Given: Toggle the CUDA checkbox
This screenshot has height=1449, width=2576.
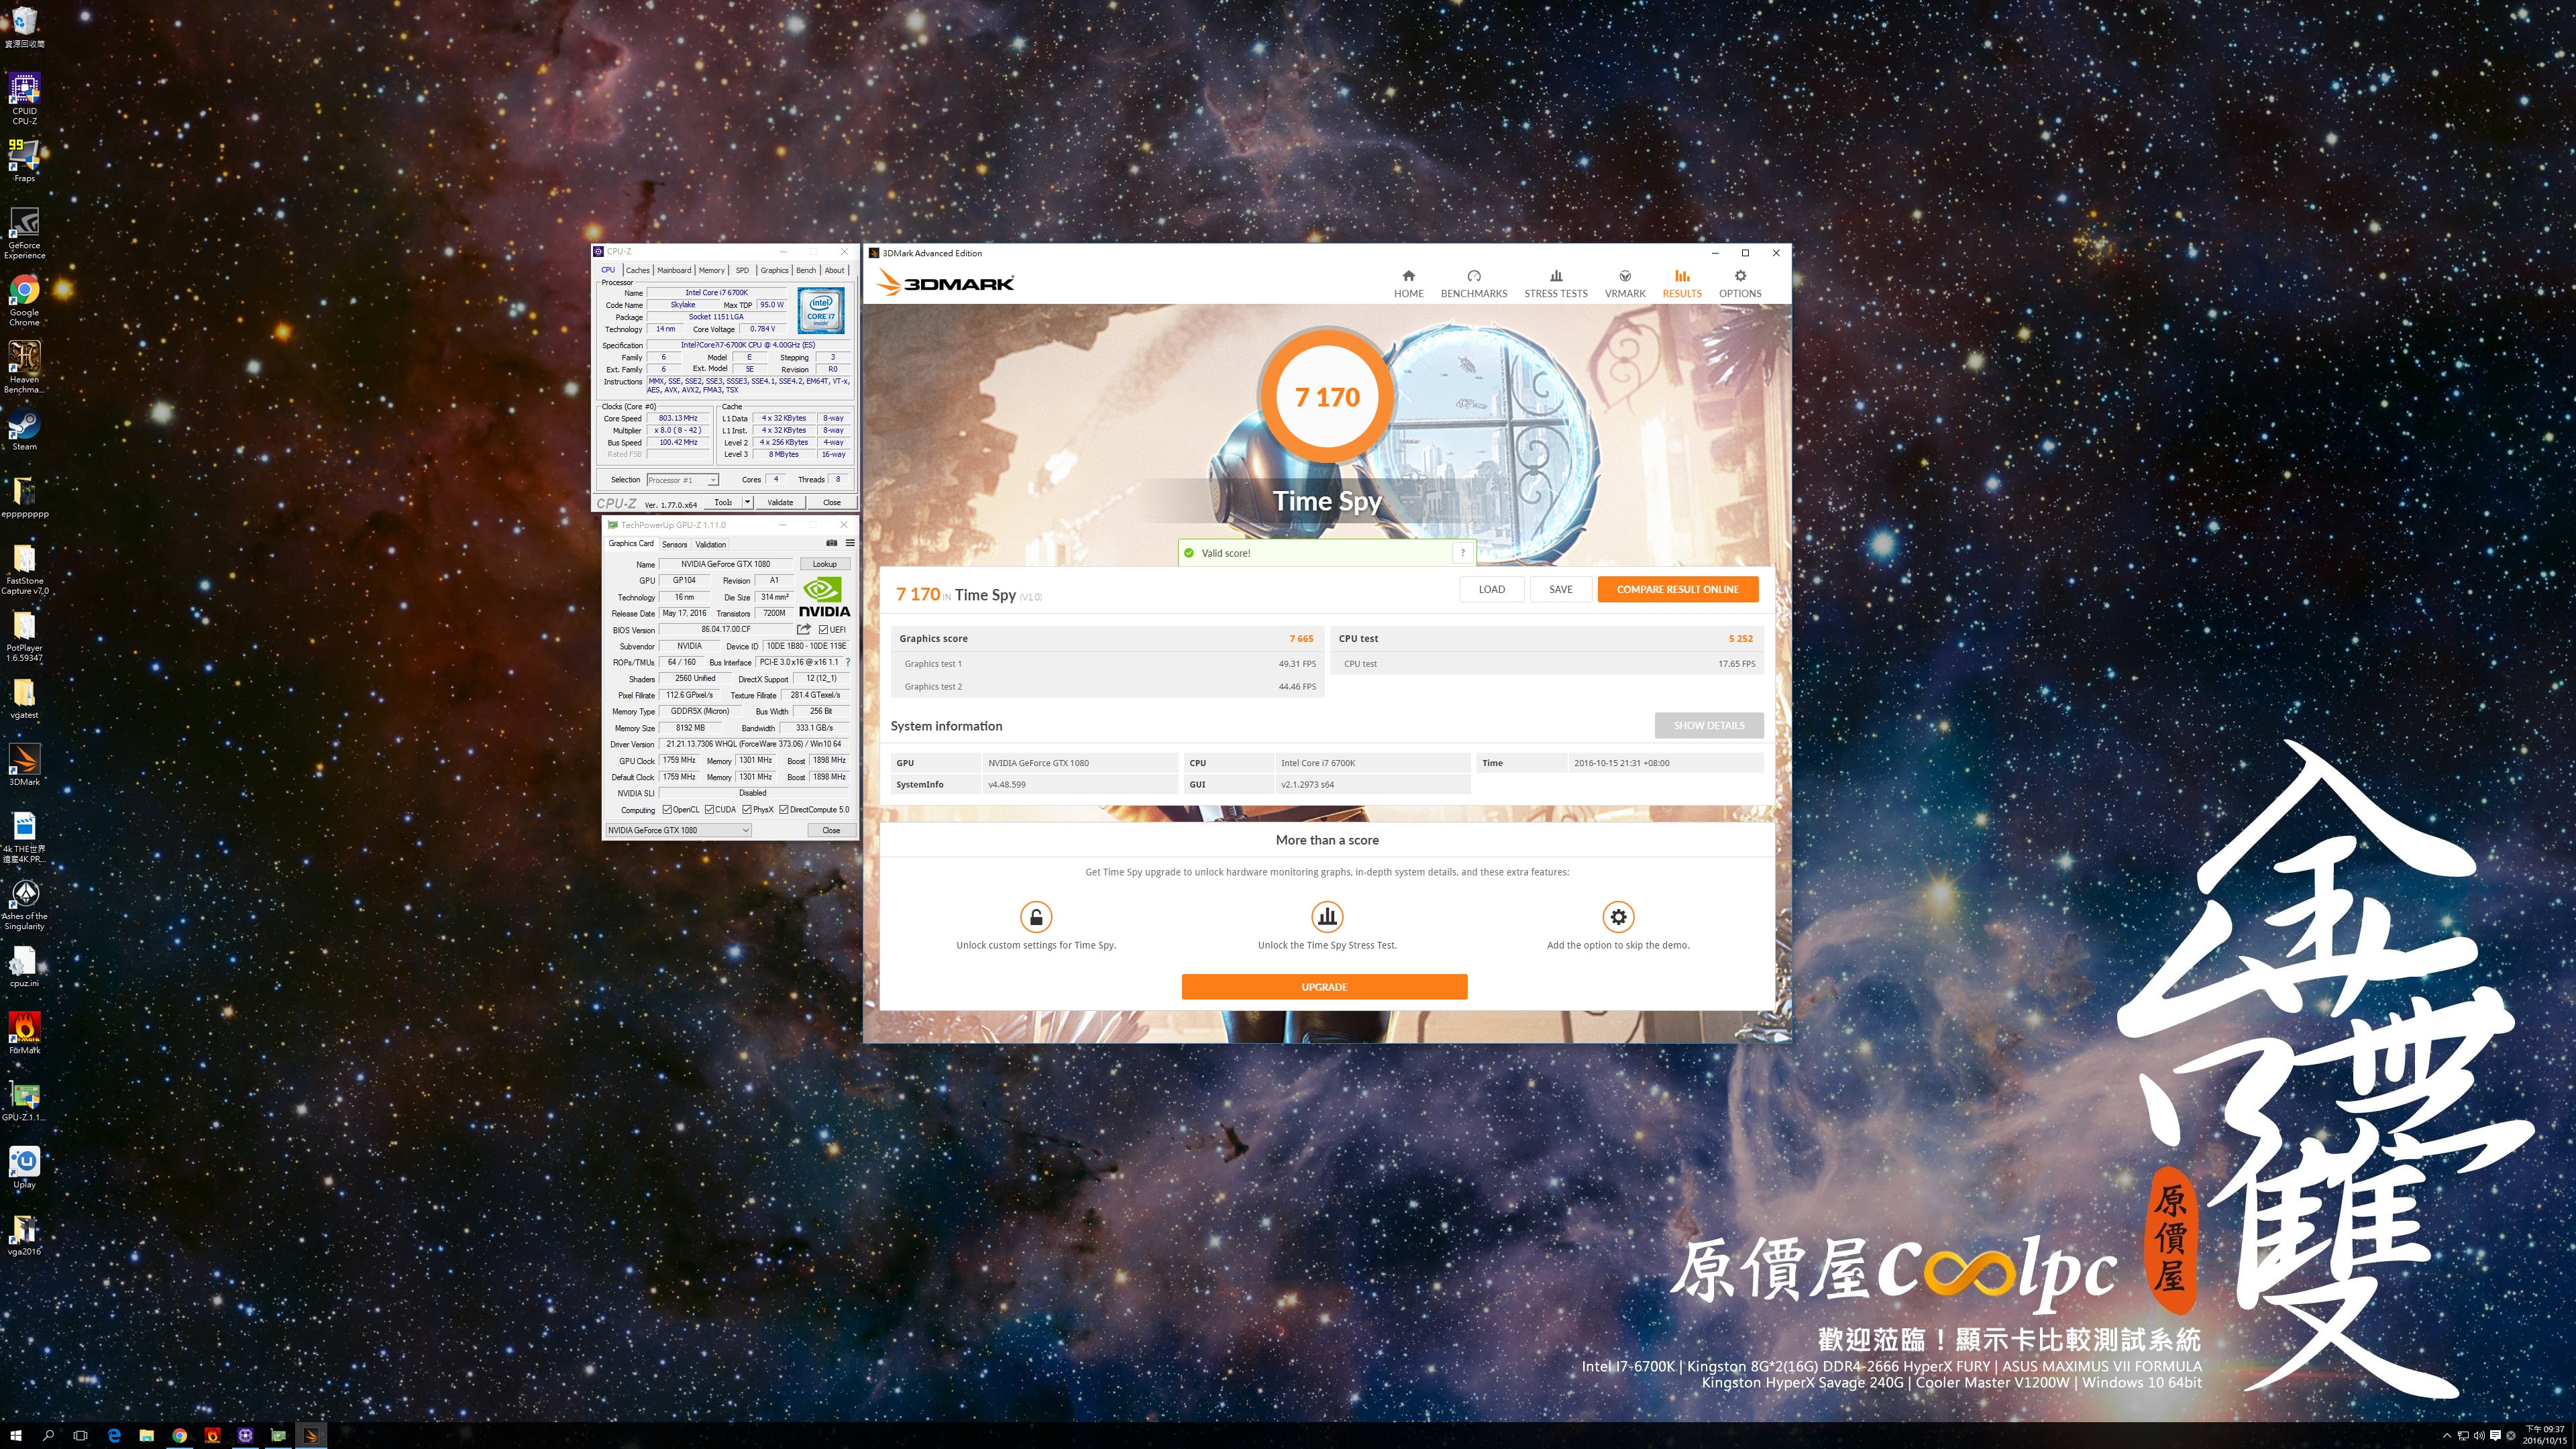Looking at the screenshot, I should coord(709,810).
